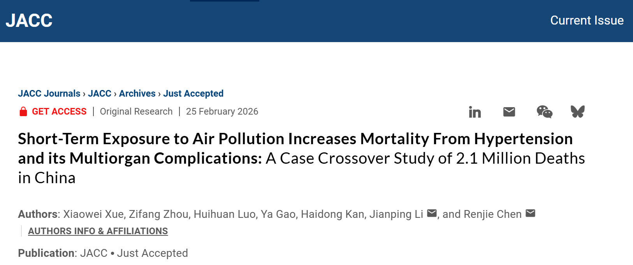Click the red lock access icon
This screenshot has height=265, width=633.
23,111
